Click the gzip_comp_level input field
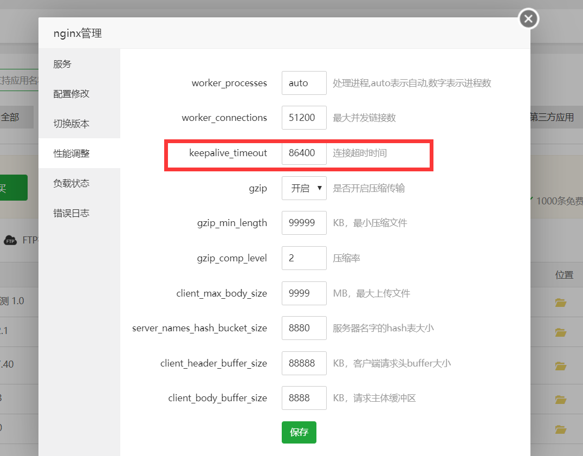583x456 pixels. click(x=304, y=258)
